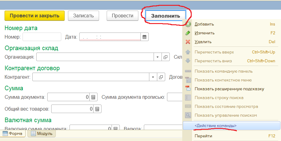The image size is (281, 141).
Task: Switch to the Форма tab
Action: pos(13,133)
